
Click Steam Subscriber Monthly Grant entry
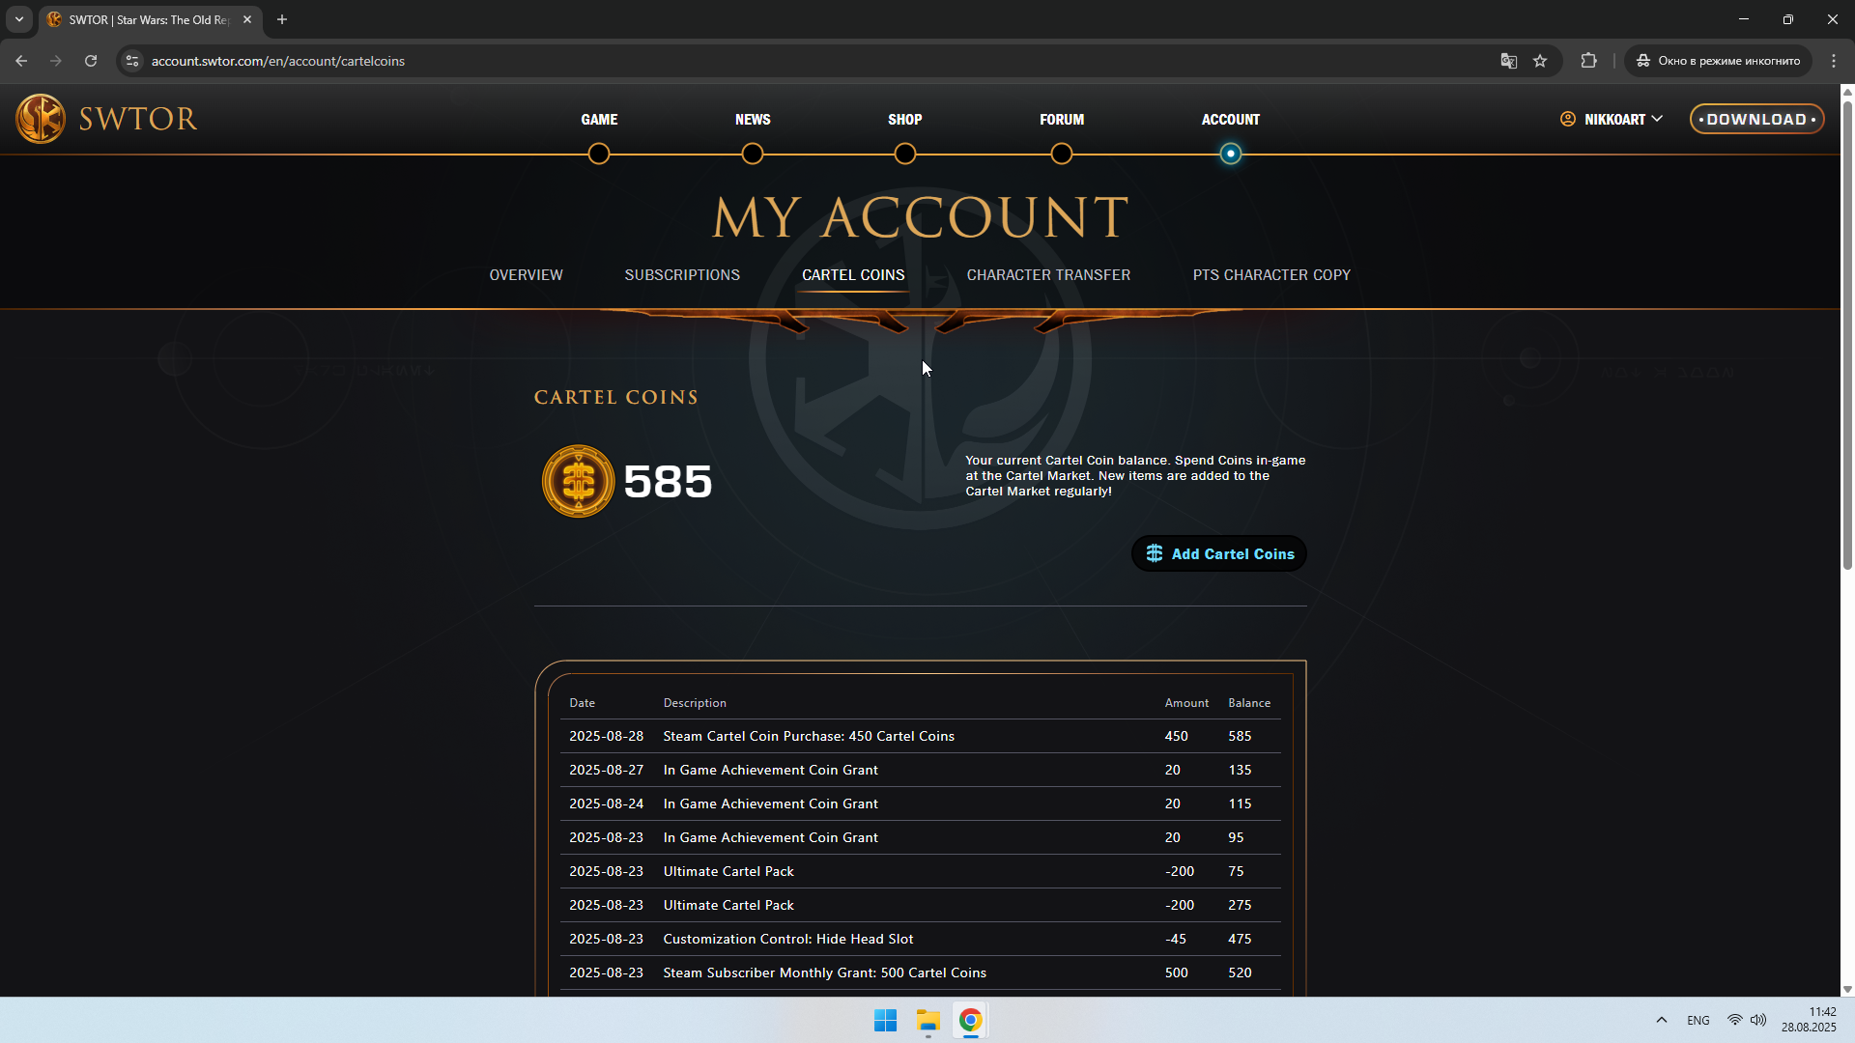coord(921,973)
